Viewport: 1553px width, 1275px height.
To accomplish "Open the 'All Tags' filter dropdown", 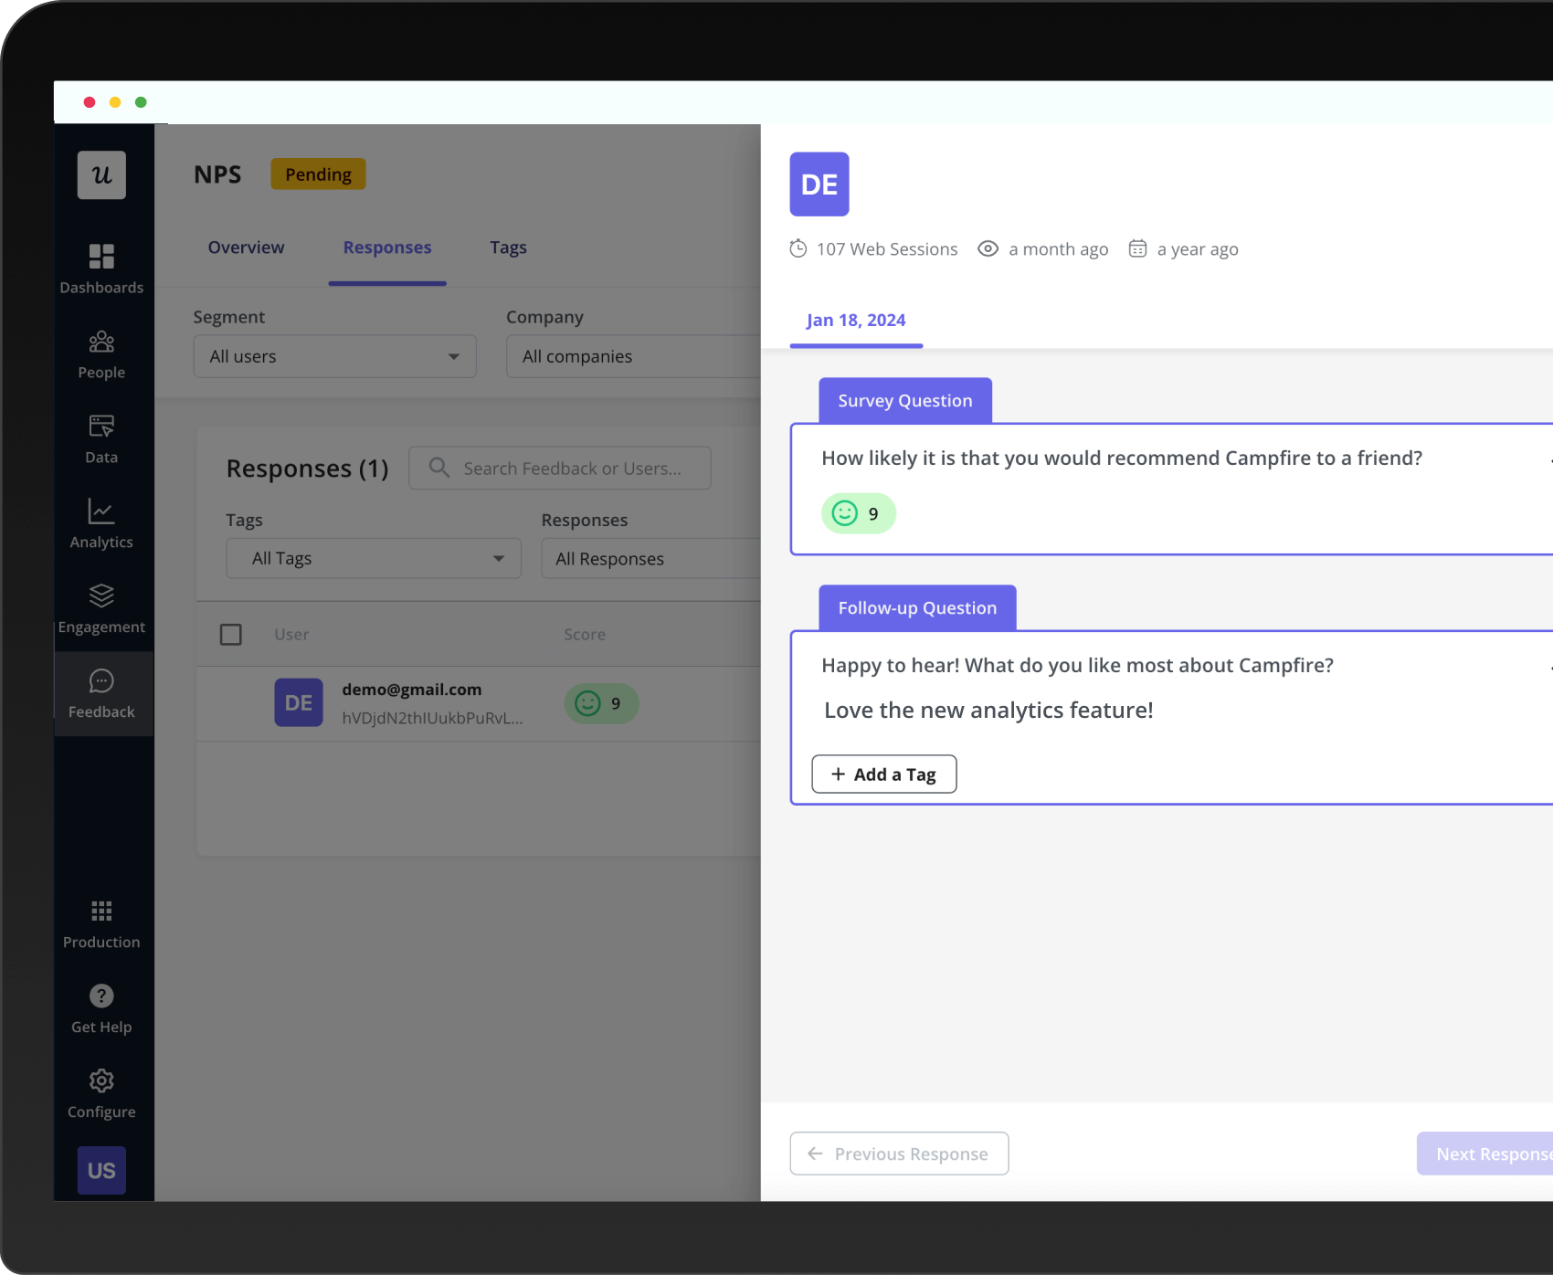I will click(374, 558).
